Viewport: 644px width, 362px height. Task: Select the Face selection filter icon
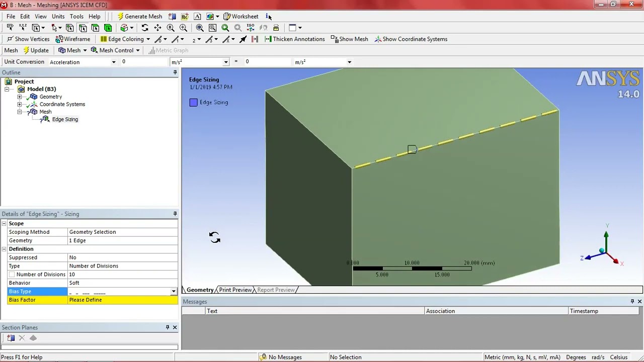pyautogui.click(x=95, y=28)
